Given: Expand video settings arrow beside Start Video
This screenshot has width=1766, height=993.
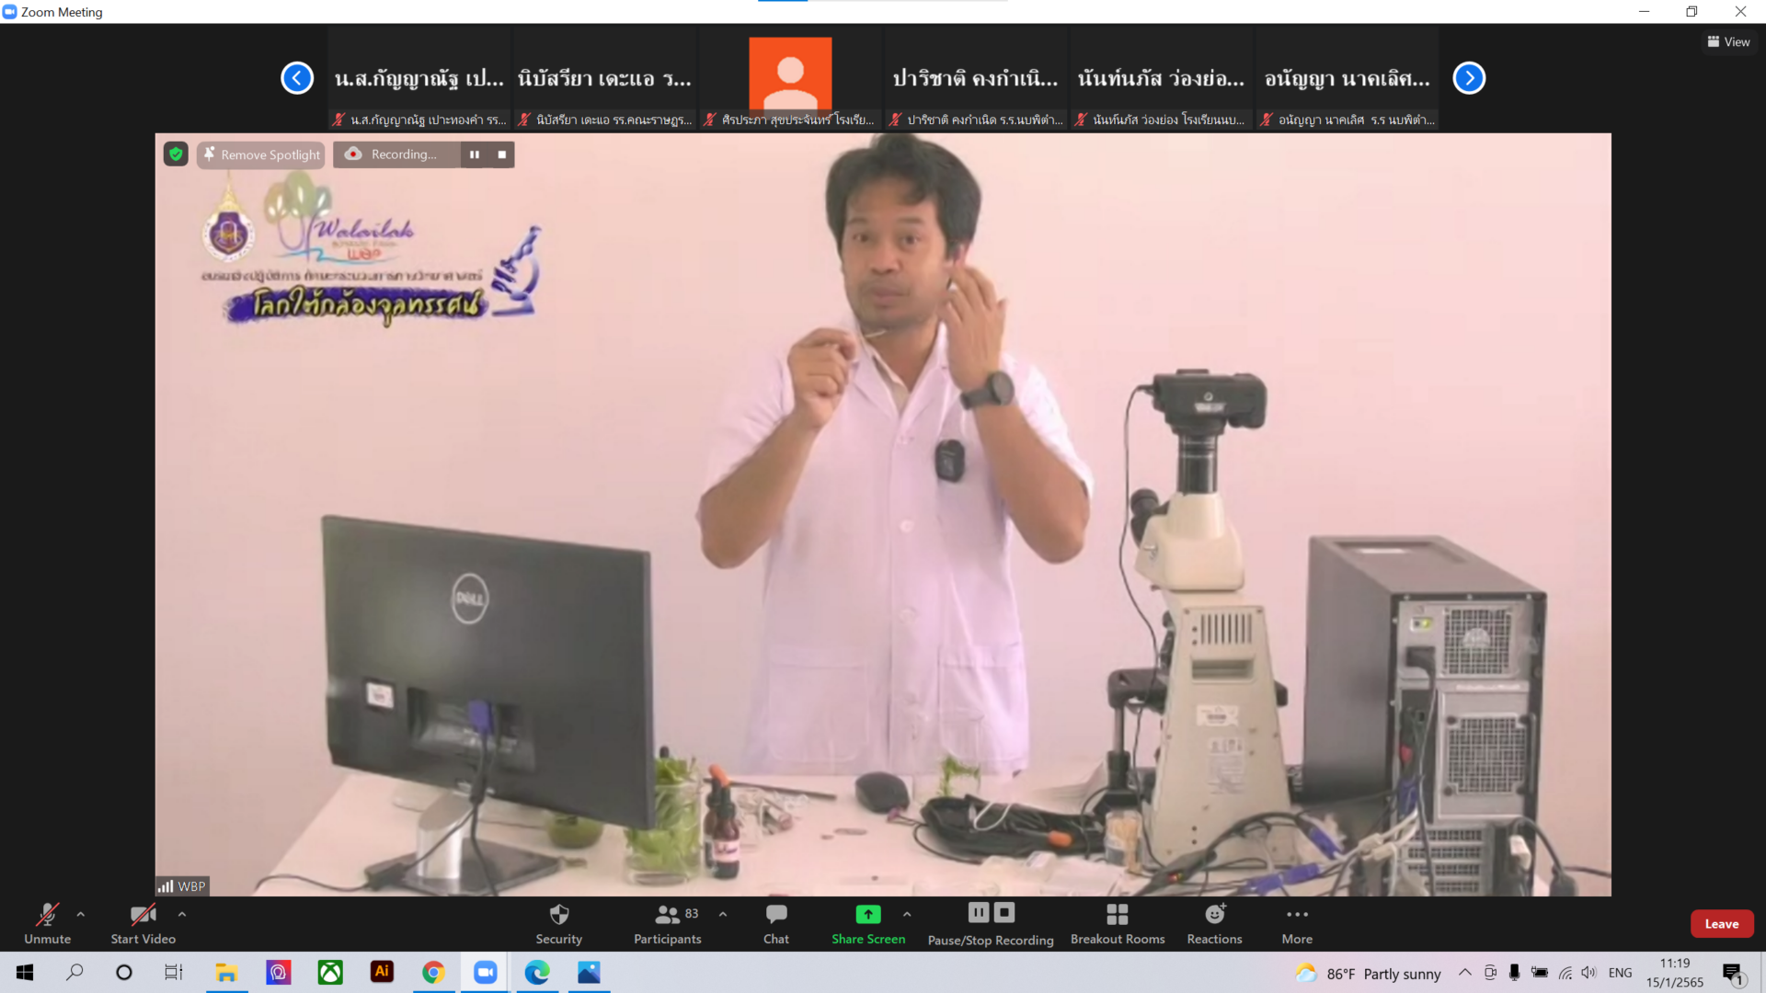Looking at the screenshot, I should coord(182,914).
